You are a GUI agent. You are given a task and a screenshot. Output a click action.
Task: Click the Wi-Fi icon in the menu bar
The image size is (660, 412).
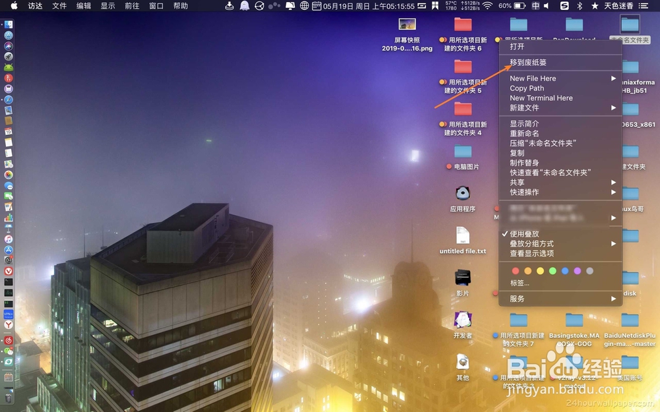click(x=487, y=6)
